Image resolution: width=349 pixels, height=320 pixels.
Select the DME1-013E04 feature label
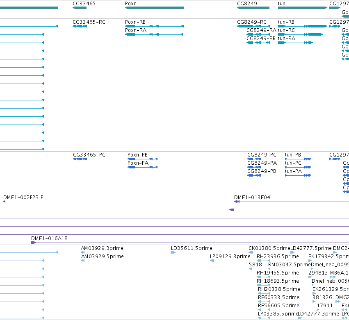point(252,197)
